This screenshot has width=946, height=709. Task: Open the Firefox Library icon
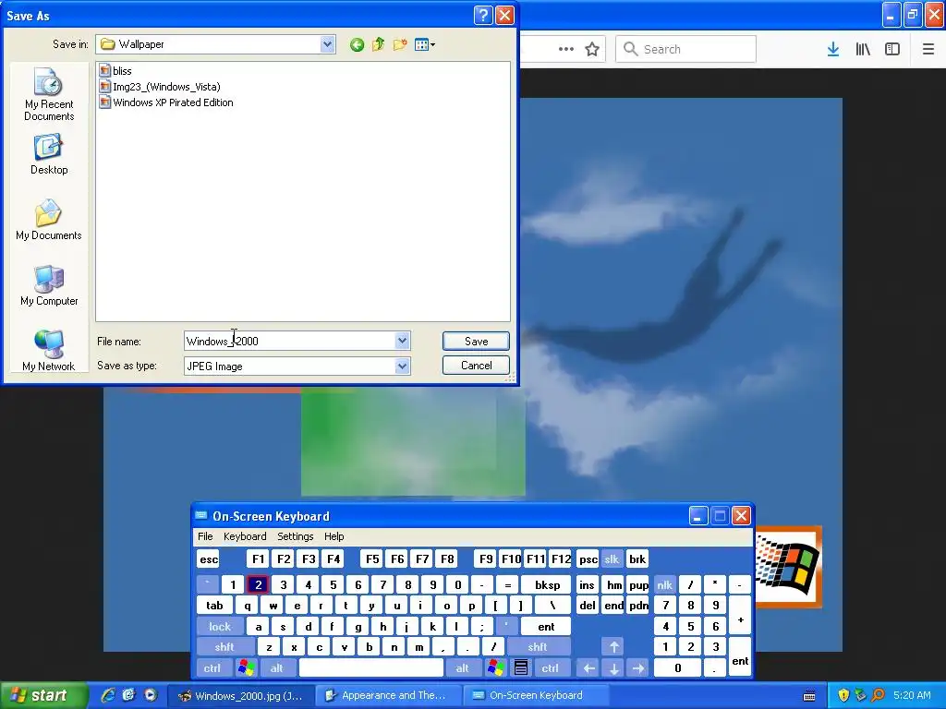[x=863, y=50]
